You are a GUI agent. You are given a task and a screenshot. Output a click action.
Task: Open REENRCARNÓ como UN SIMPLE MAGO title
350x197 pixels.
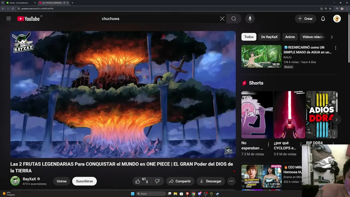[x=308, y=50]
